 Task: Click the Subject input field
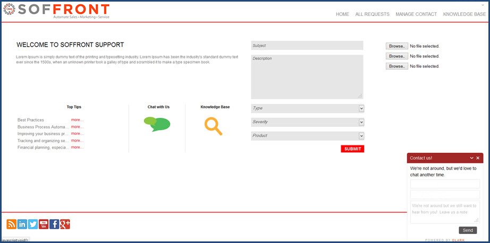click(x=307, y=46)
